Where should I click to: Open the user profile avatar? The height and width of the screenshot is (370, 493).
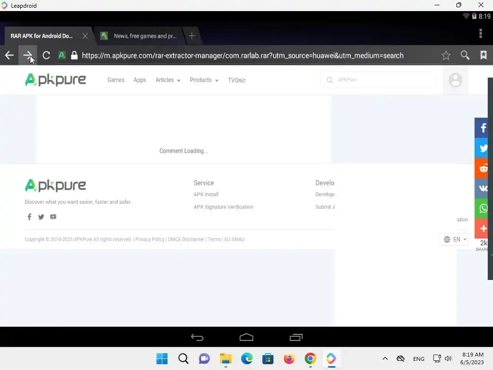(455, 80)
